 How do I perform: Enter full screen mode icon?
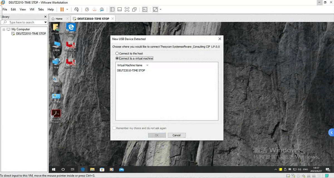(x=127, y=9)
